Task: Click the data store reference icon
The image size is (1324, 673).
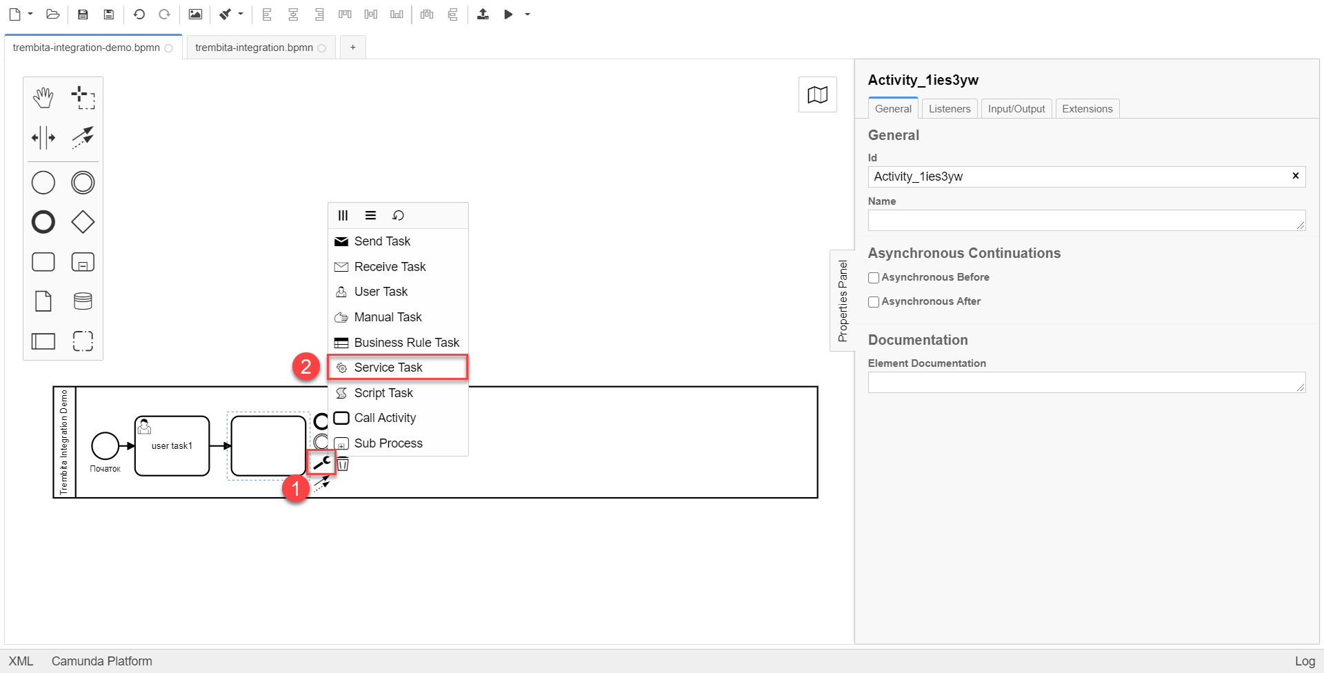Action: (83, 301)
